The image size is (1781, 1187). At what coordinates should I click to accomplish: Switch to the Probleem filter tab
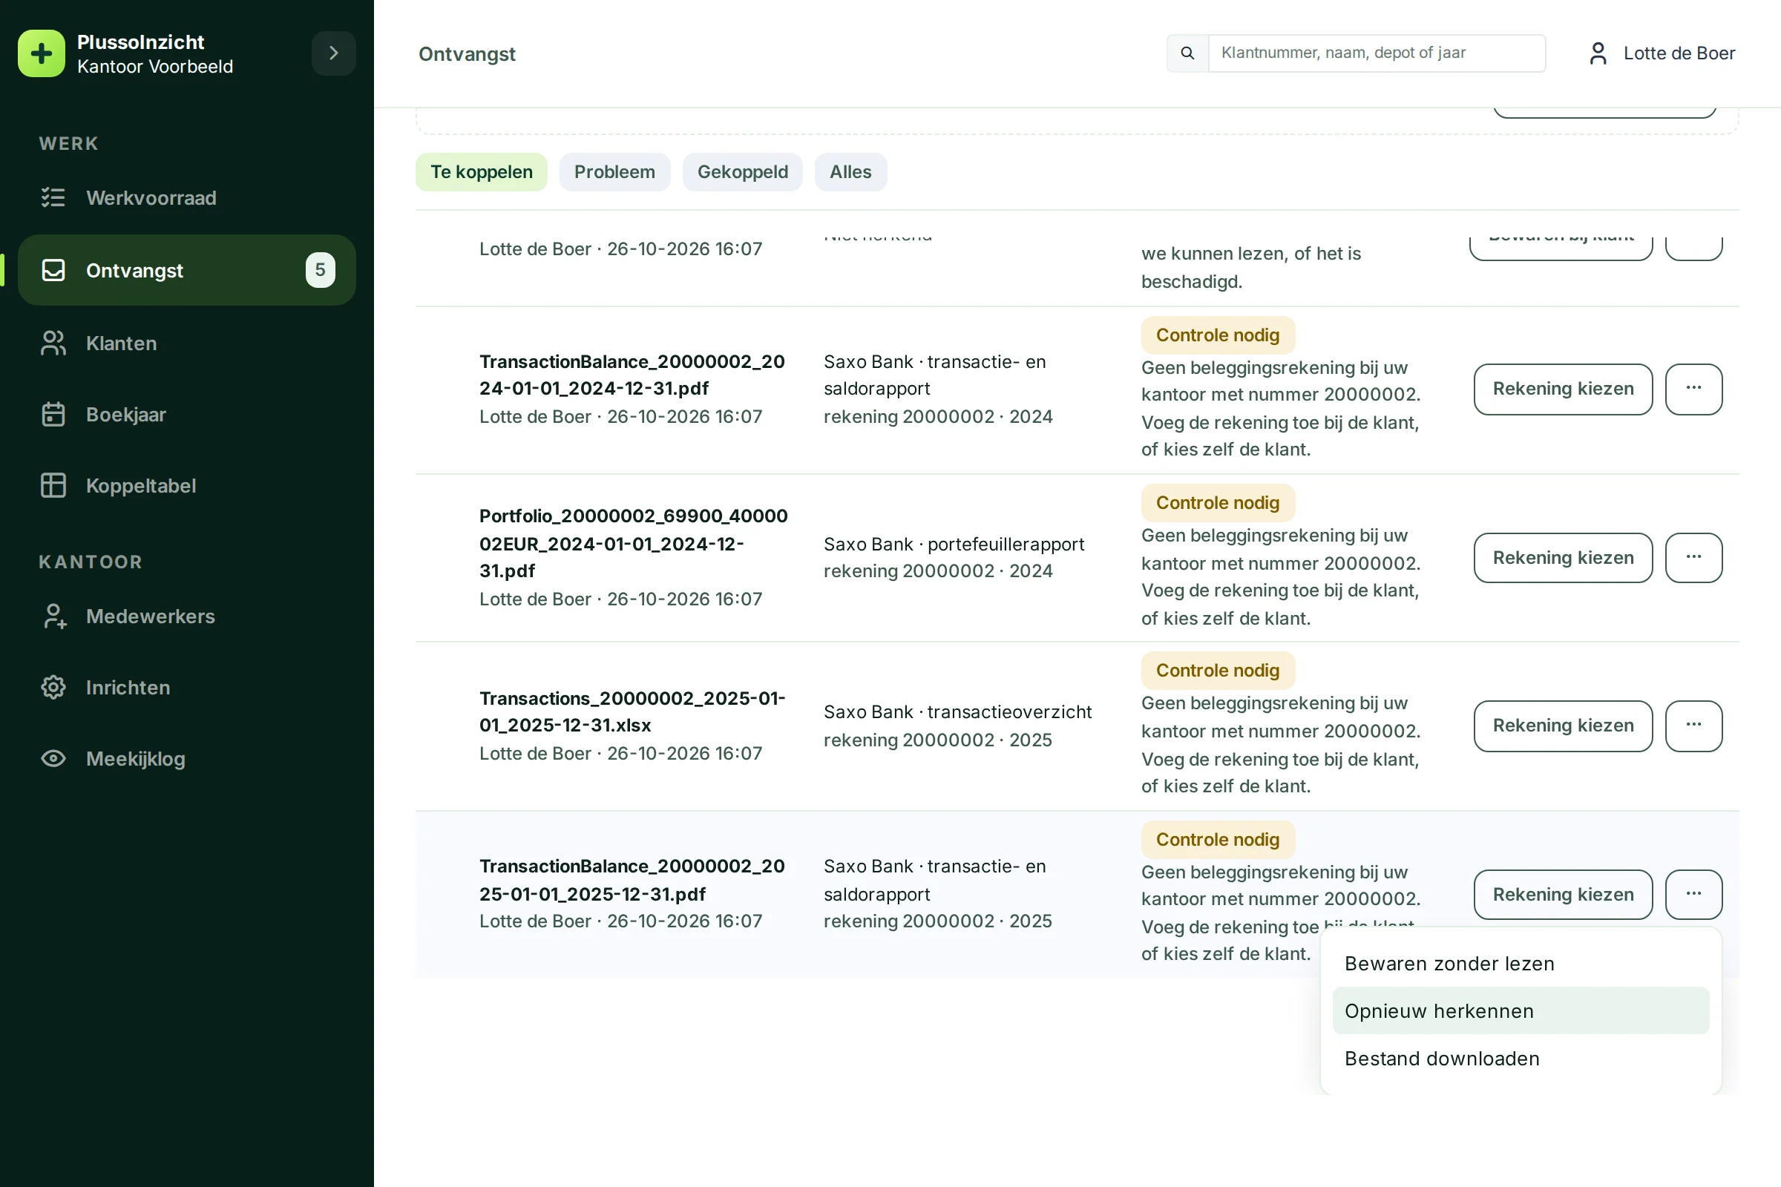615,172
